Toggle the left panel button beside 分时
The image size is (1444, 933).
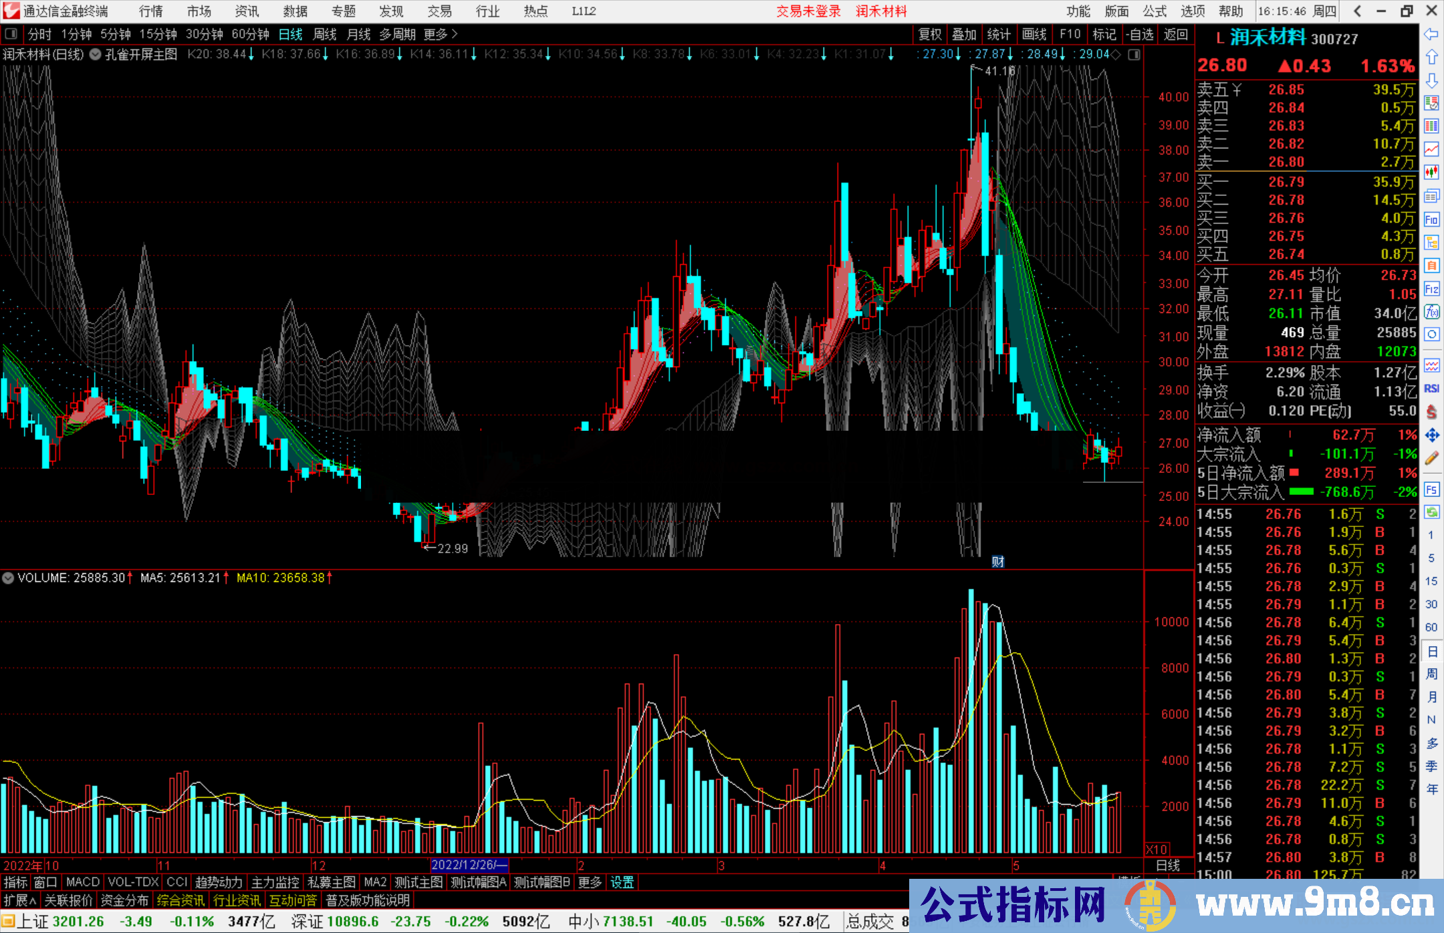[x=11, y=34]
